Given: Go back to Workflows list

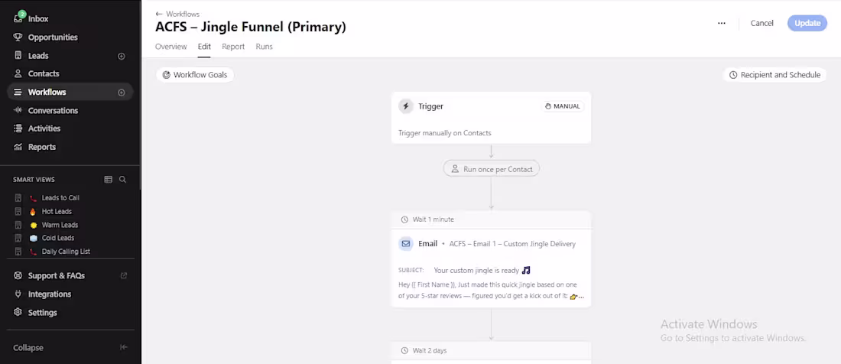Looking at the screenshot, I should pyautogui.click(x=177, y=14).
